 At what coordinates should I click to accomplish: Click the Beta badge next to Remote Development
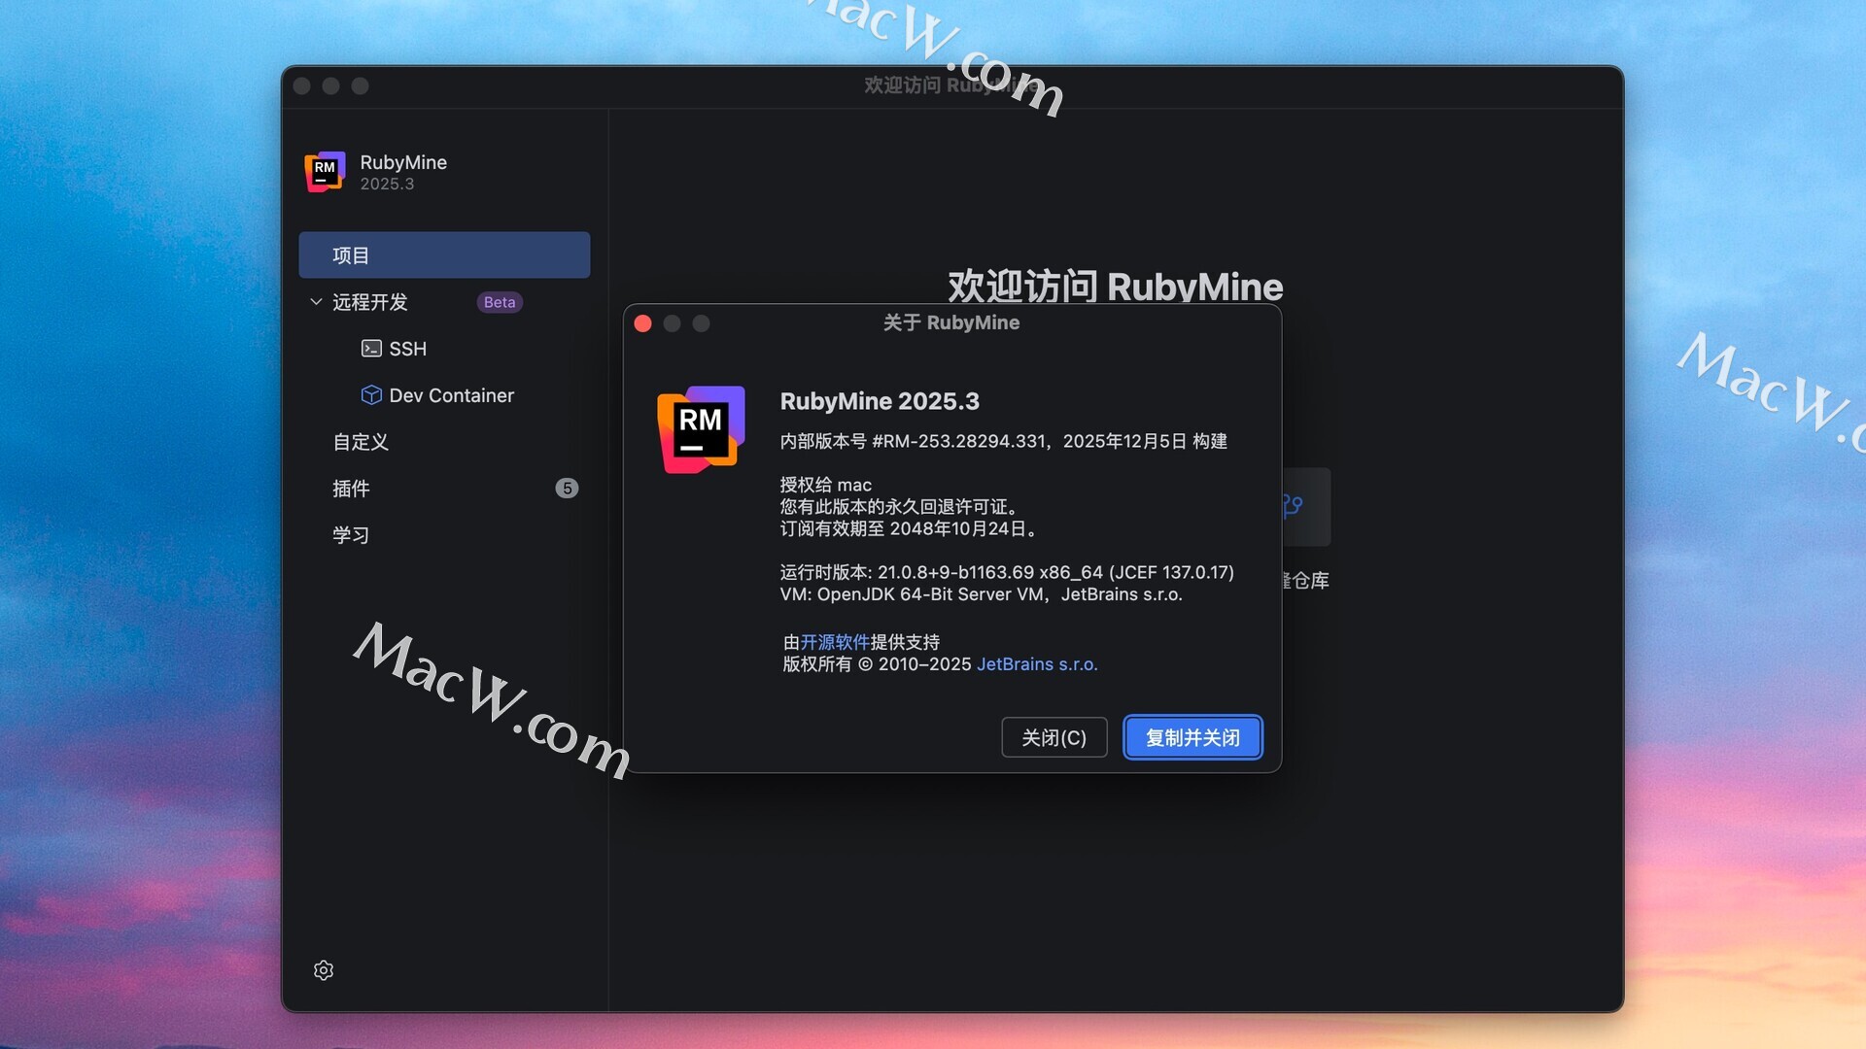(500, 302)
